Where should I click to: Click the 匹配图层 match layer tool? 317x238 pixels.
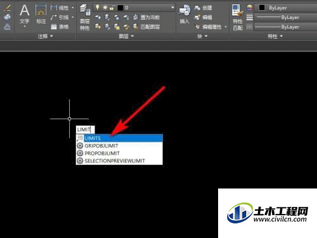[x=146, y=27]
